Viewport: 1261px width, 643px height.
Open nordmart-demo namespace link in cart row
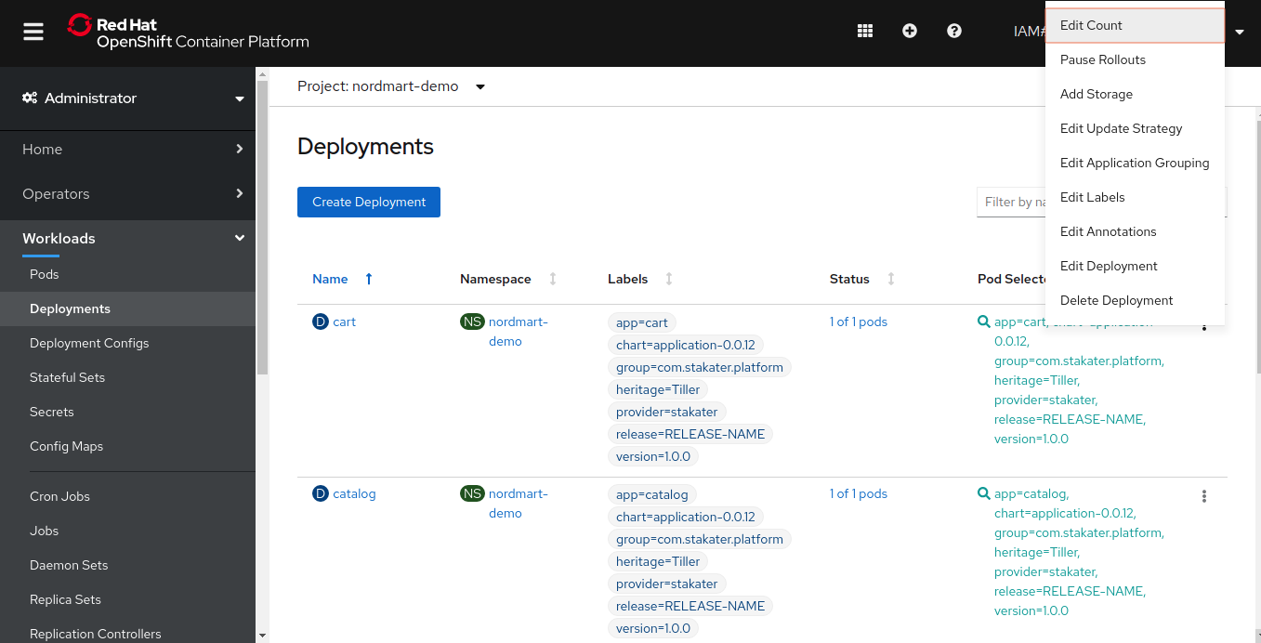tap(519, 332)
